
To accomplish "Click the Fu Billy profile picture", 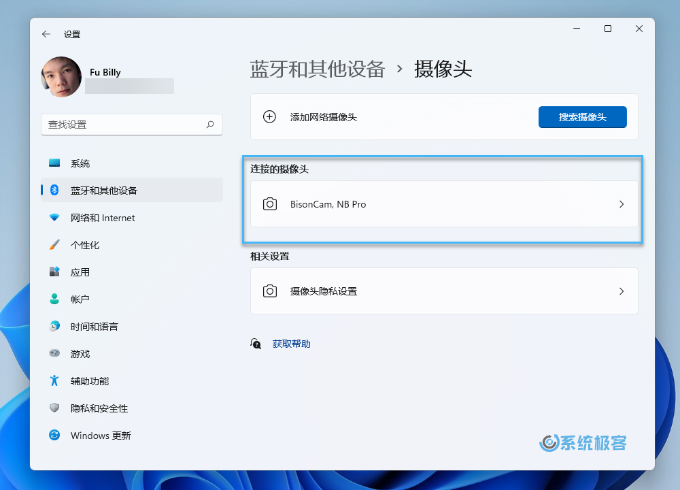I will 61,77.
